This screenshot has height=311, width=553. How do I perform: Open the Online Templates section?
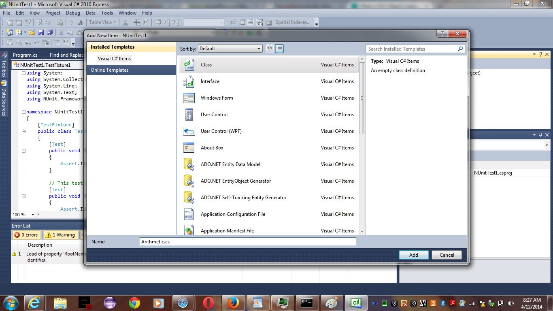[x=109, y=70]
